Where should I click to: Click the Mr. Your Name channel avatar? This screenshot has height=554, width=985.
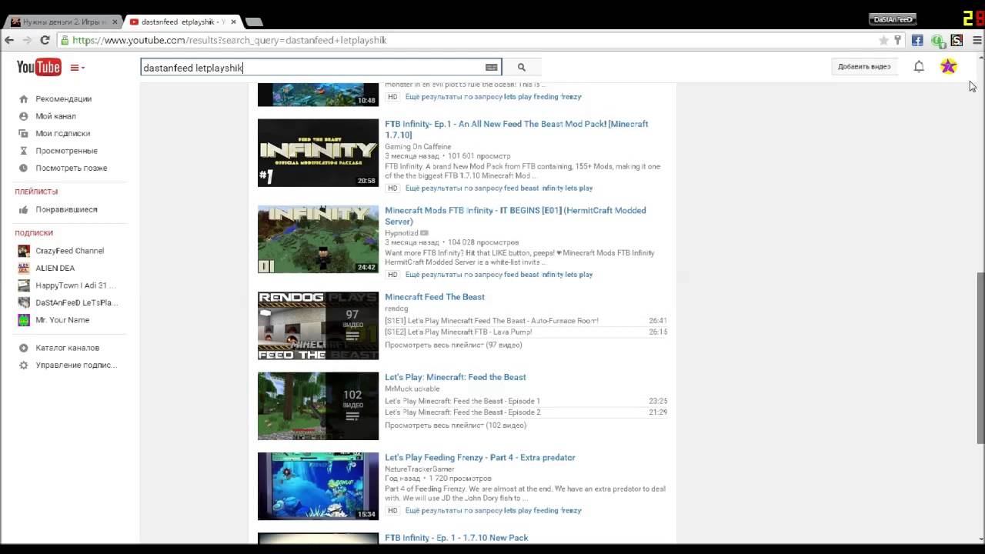tap(24, 320)
